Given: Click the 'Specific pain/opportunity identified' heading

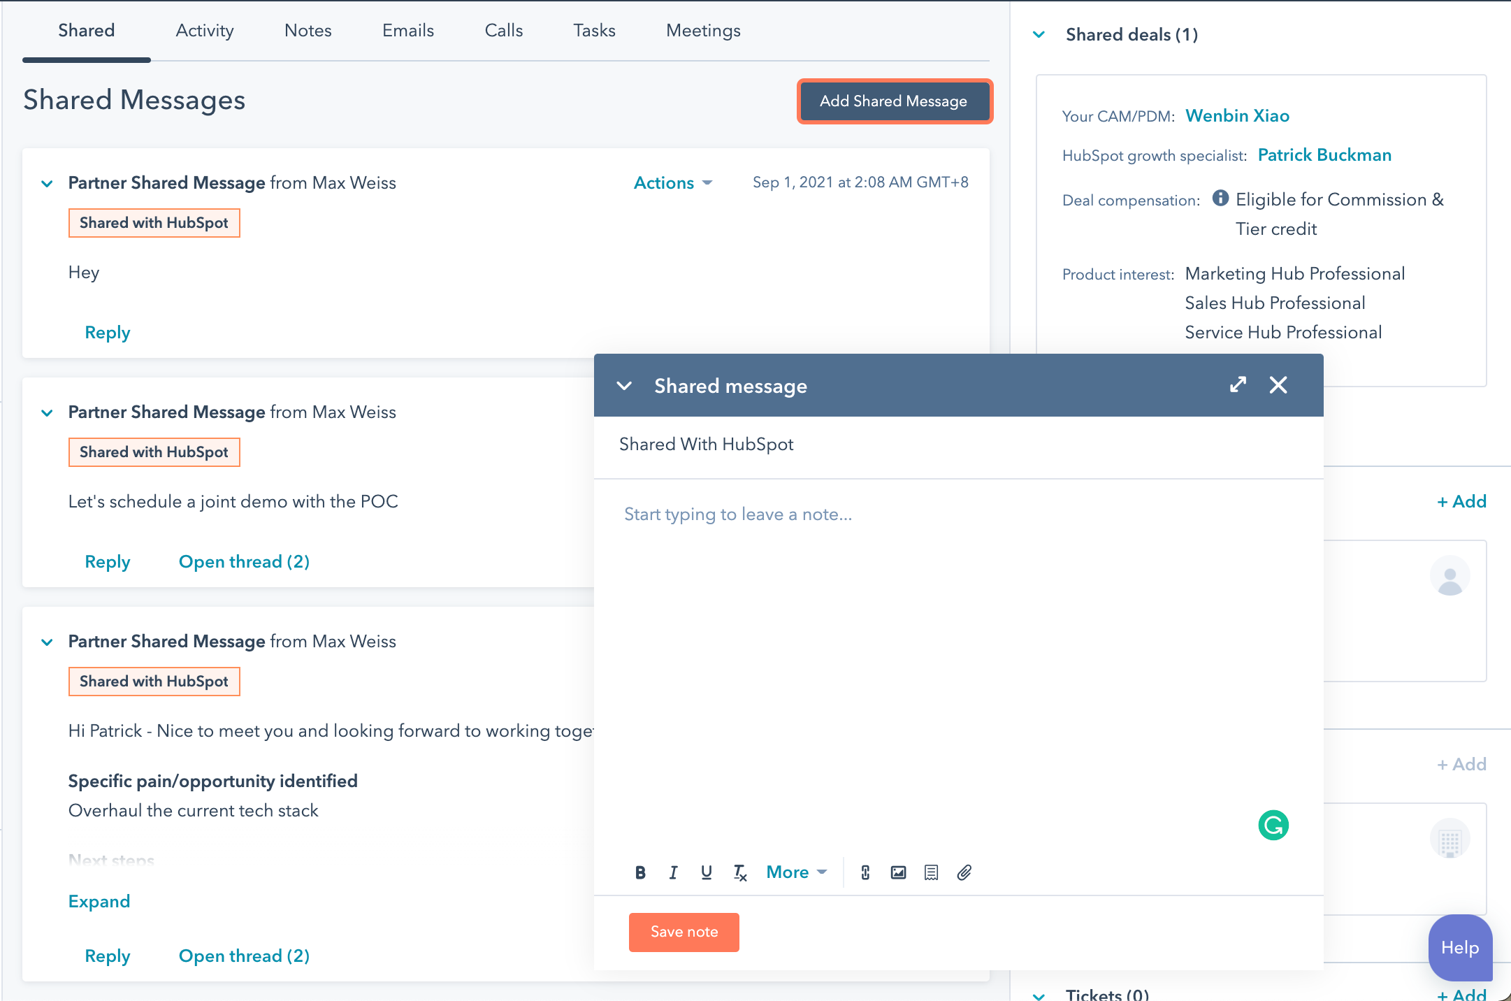Looking at the screenshot, I should click(x=213, y=782).
